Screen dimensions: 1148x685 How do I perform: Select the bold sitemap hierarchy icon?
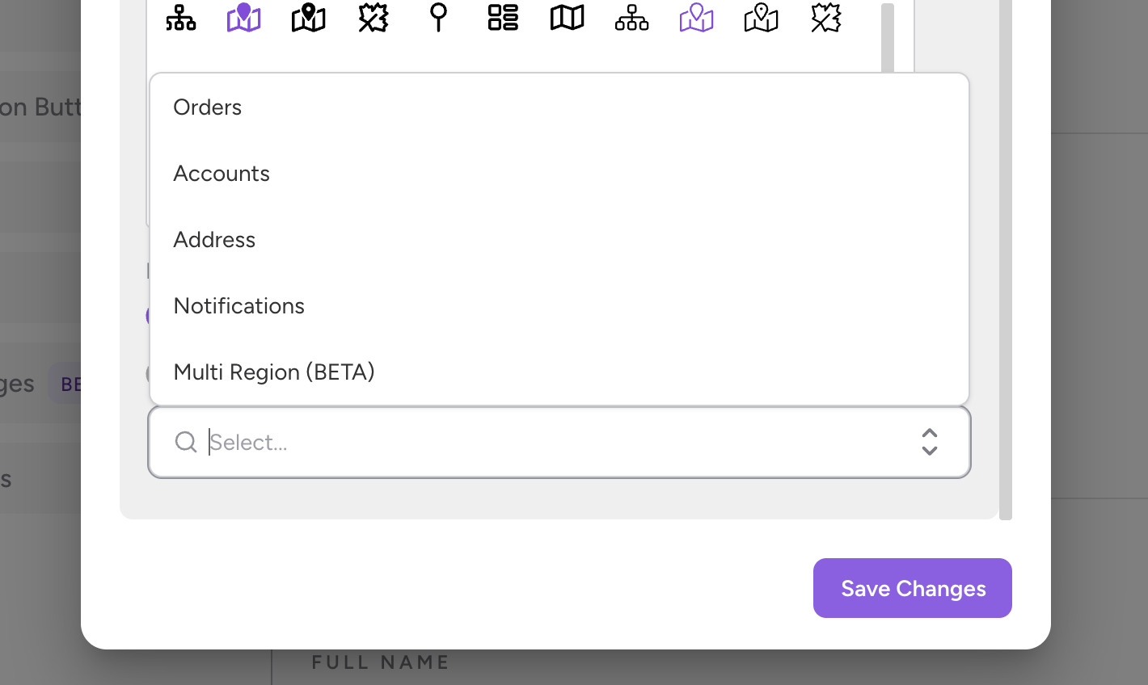coord(180,18)
